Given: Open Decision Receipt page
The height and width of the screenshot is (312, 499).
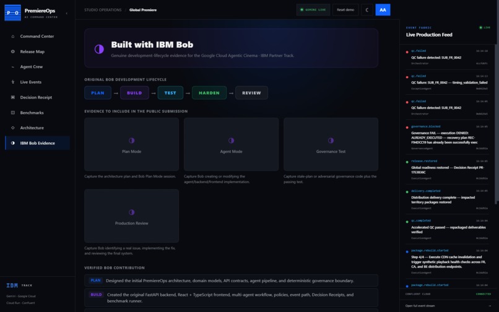Looking at the screenshot, I should [x=38, y=97].
